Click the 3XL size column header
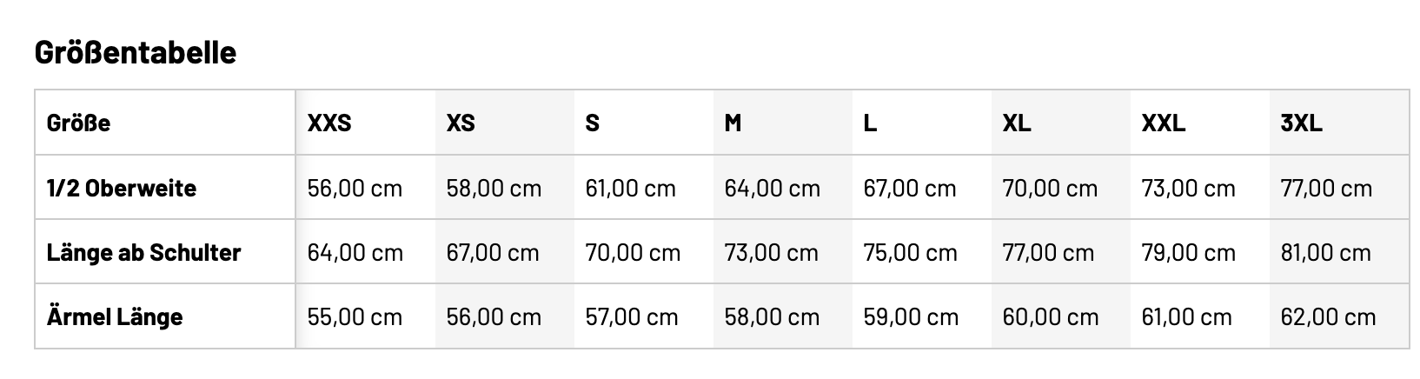This screenshot has width=1420, height=379. click(1301, 123)
